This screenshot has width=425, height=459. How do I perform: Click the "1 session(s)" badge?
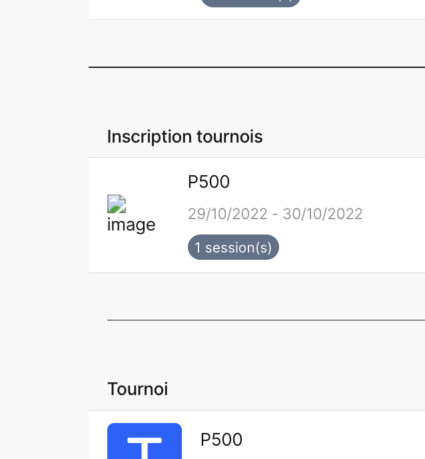point(233,247)
